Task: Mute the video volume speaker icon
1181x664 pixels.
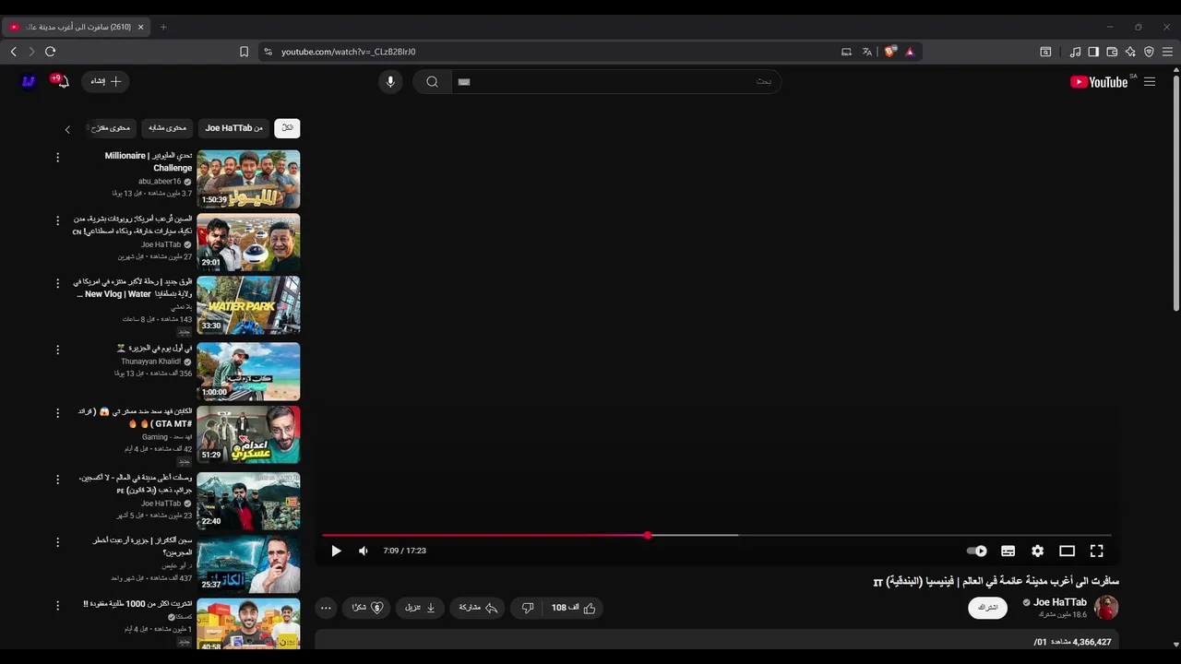Action: click(364, 551)
